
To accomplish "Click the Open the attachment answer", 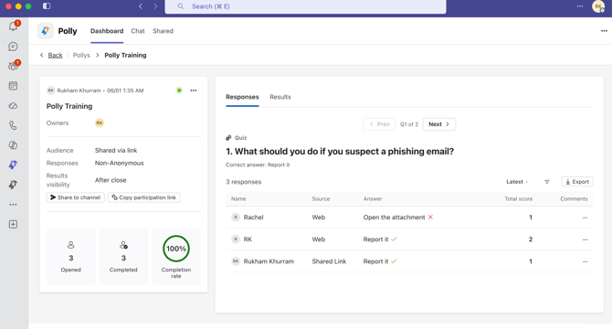I will coord(395,218).
